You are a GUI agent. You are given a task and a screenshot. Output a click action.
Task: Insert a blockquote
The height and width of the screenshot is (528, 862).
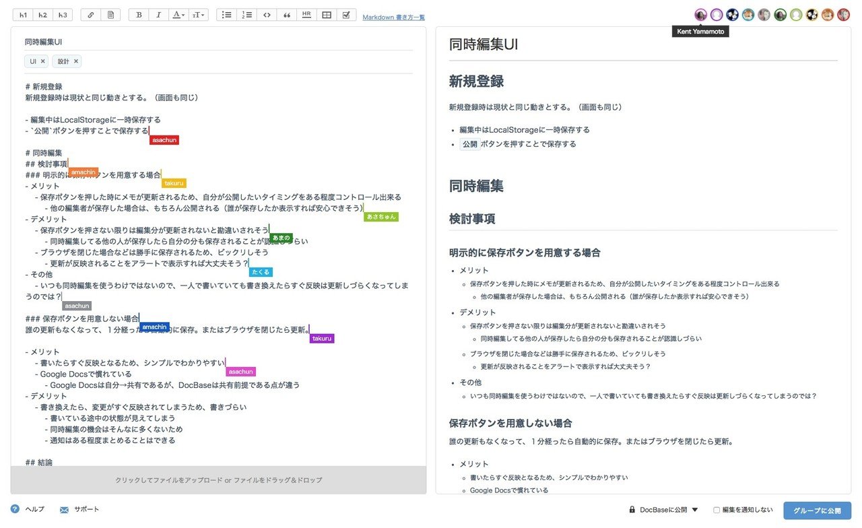coord(286,14)
